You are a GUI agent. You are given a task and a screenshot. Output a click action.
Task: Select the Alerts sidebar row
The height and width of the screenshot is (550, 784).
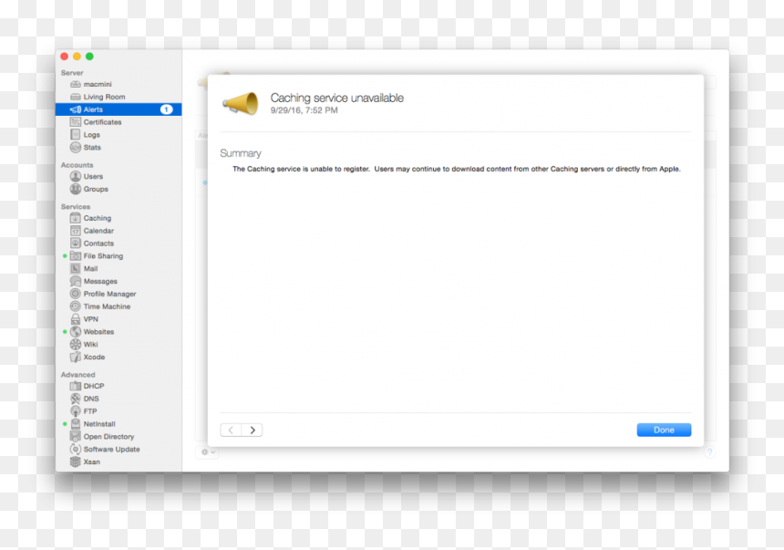pyautogui.click(x=119, y=109)
